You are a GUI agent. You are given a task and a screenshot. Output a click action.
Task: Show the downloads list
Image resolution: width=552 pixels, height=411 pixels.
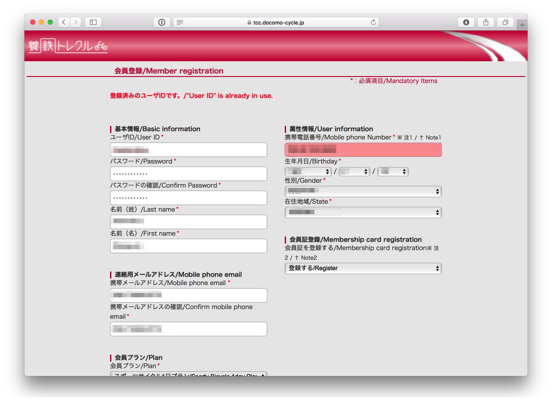coord(466,22)
